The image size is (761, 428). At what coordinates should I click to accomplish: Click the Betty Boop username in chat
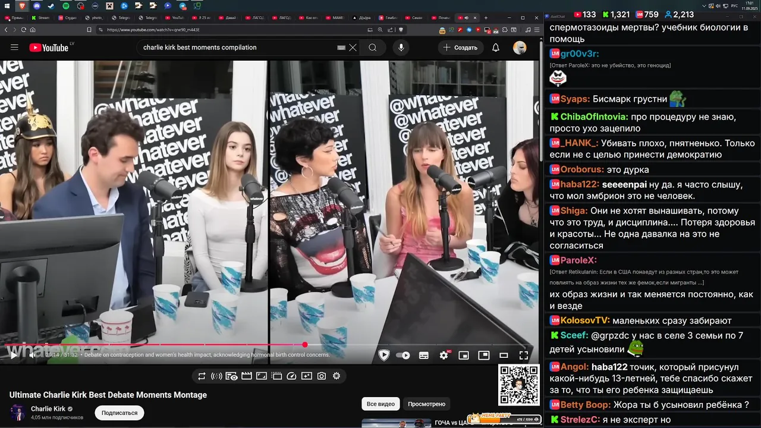pyautogui.click(x=585, y=405)
